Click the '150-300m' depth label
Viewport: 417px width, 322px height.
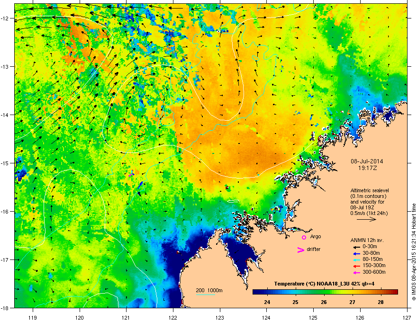click(374, 266)
